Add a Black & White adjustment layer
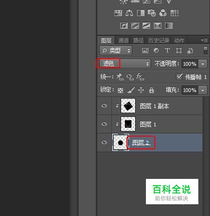This screenshot has height=216, width=210. click(x=141, y=13)
